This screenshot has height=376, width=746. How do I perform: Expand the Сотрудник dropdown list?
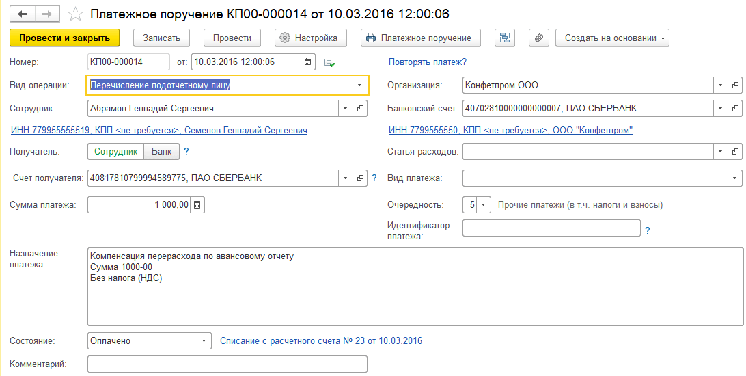click(x=346, y=109)
